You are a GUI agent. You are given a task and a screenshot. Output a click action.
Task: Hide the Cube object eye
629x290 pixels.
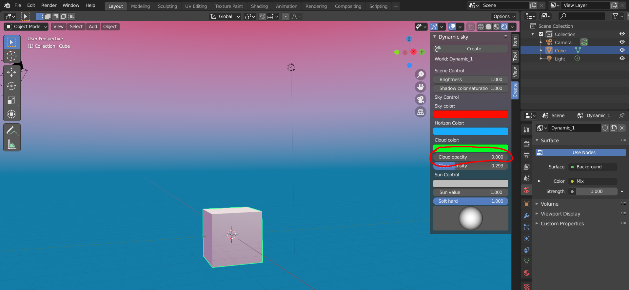click(622, 50)
